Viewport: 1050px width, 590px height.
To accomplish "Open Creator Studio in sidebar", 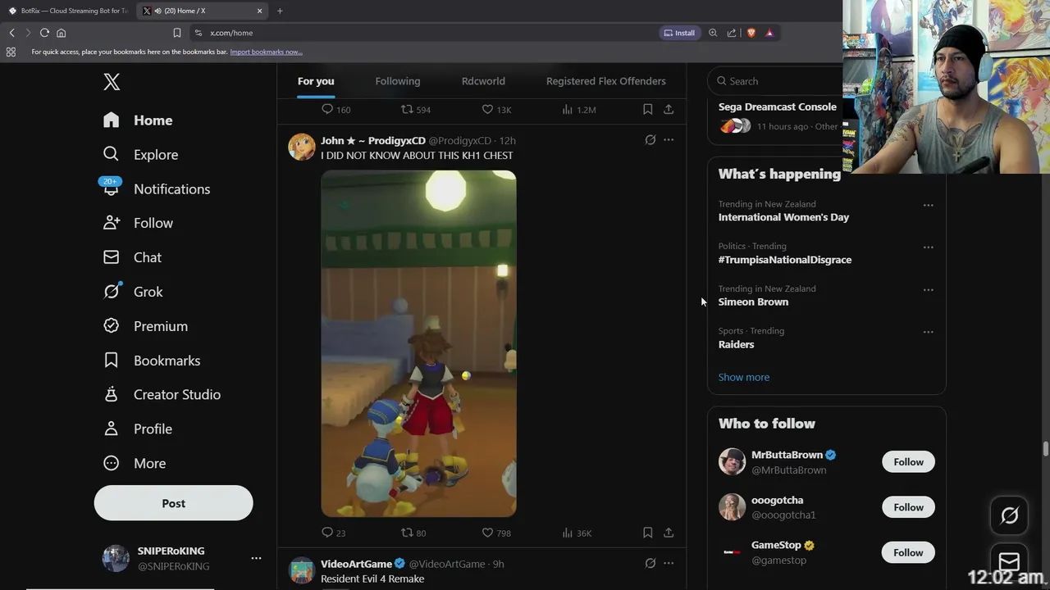I will point(162,394).
